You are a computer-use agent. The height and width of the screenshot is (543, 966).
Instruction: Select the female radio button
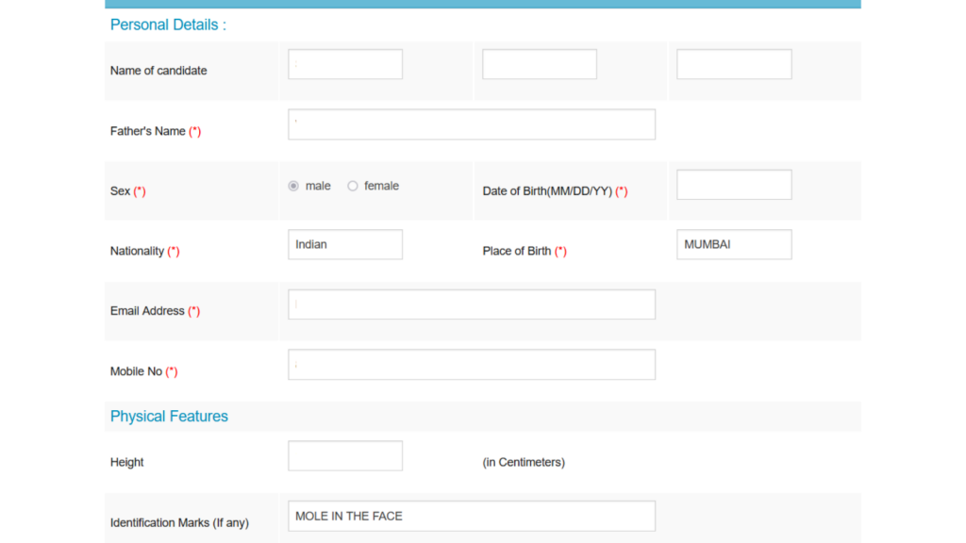click(353, 187)
